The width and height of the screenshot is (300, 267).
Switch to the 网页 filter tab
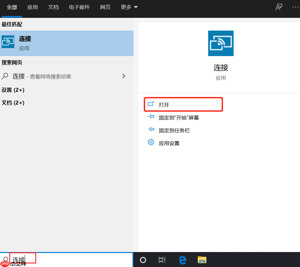point(105,7)
